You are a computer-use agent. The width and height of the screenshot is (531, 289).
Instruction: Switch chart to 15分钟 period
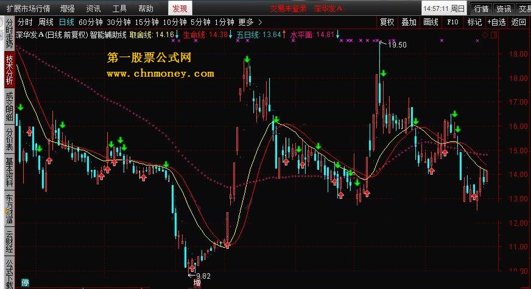147,23
